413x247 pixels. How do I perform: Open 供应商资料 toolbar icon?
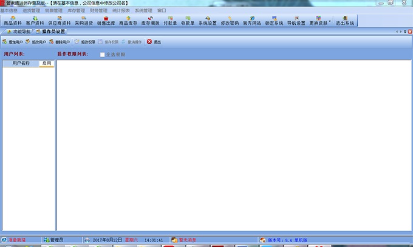60,21
